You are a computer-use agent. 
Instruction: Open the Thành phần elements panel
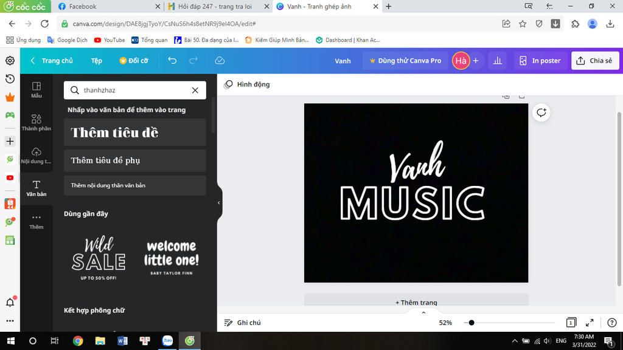[x=36, y=123]
